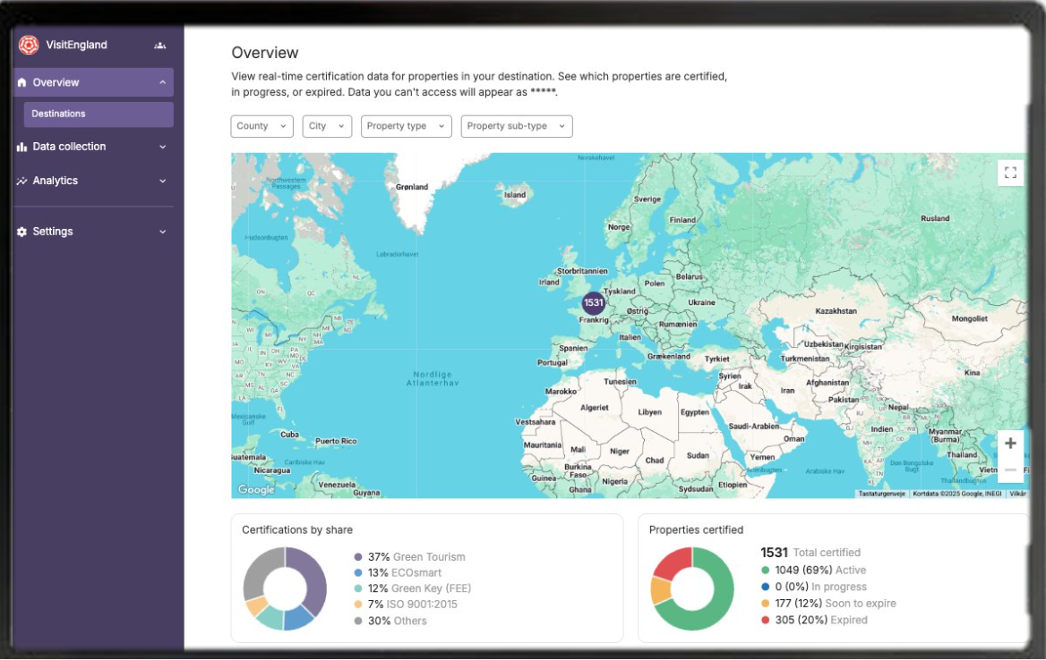Image resolution: width=1046 pixels, height=660 pixels.
Task: Click the teal Green Key (FEE) legend dot
Action: (x=358, y=588)
